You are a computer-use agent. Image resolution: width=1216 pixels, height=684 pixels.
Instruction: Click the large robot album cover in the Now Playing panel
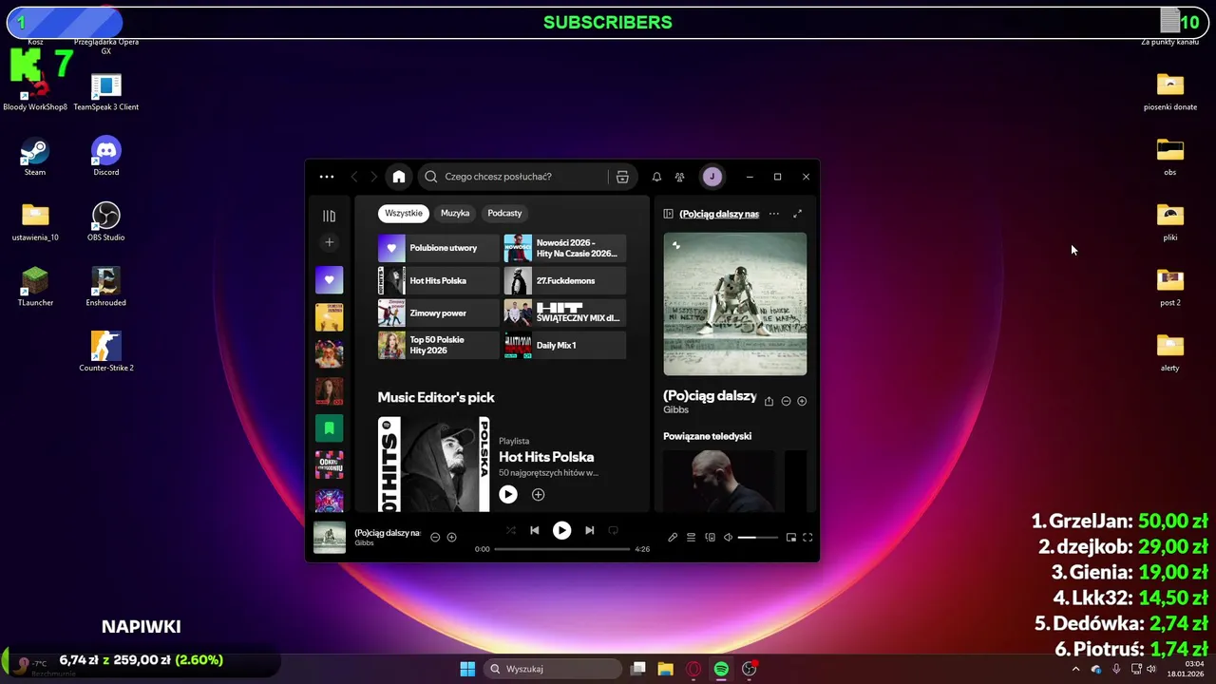[x=735, y=304]
